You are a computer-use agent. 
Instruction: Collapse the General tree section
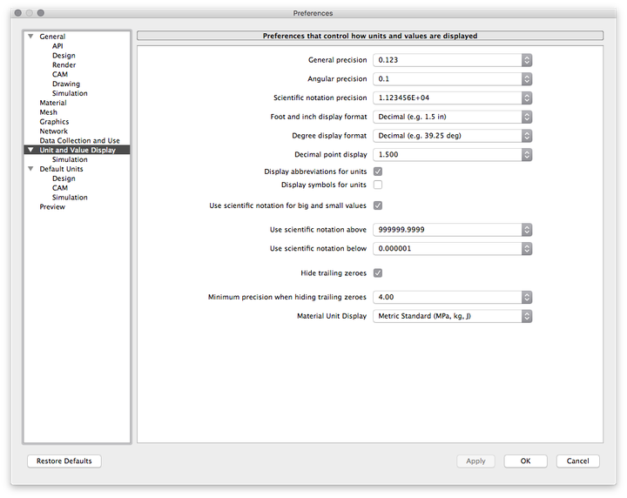tap(30, 37)
